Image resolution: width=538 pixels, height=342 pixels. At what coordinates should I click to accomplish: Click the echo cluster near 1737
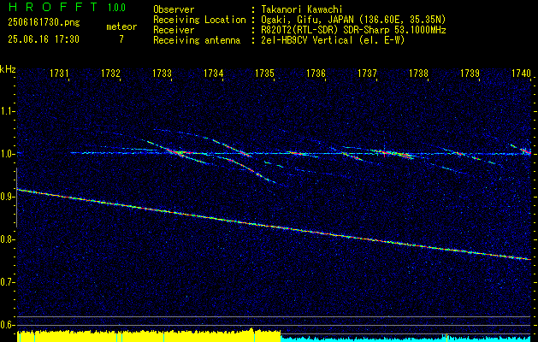coord(391,153)
